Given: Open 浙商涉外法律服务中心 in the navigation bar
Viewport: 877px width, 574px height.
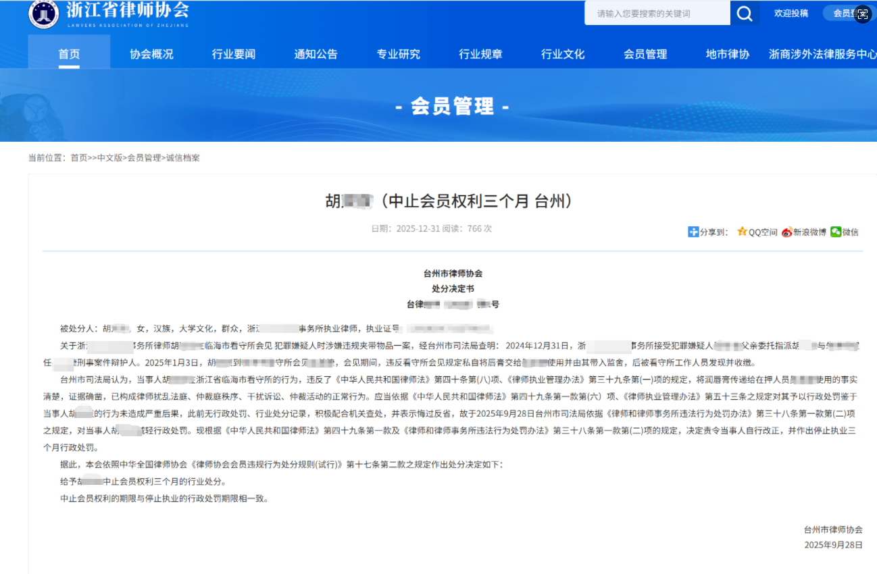Looking at the screenshot, I should coord(823,54).
